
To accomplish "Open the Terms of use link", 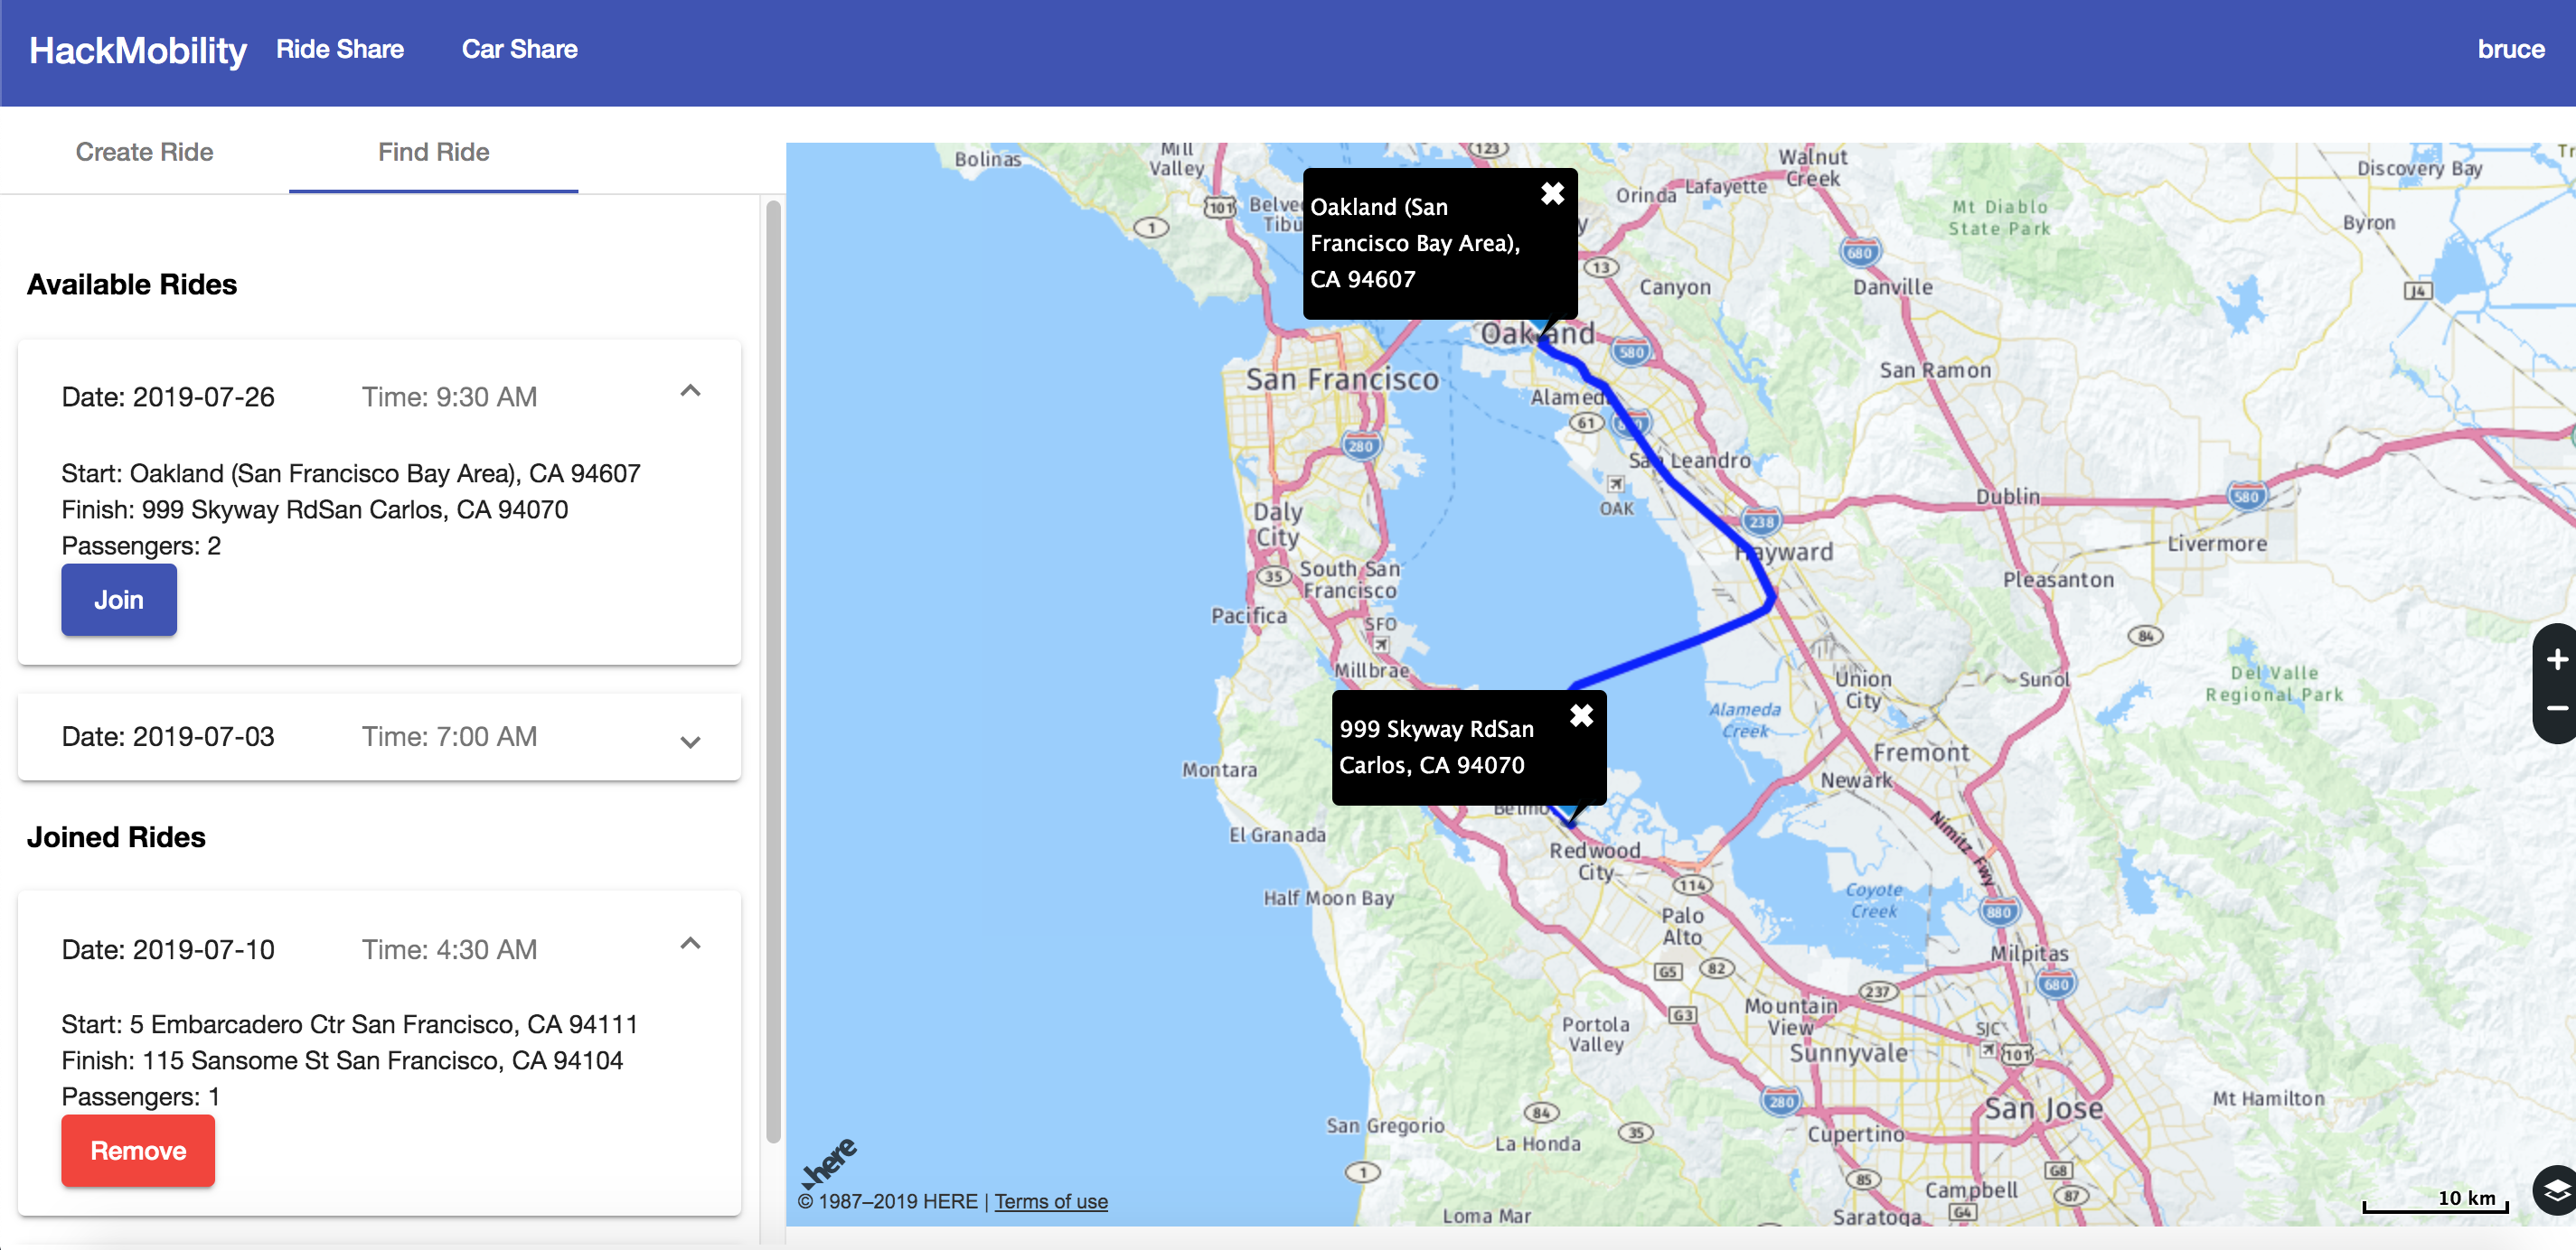I will pyautogui.click(x=1050, y=1201).
